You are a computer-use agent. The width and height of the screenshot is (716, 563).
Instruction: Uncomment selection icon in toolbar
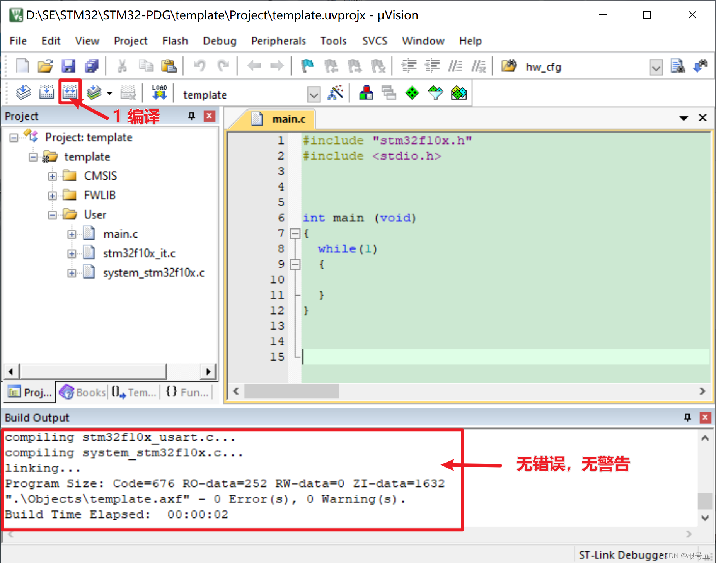click(479, 66)
